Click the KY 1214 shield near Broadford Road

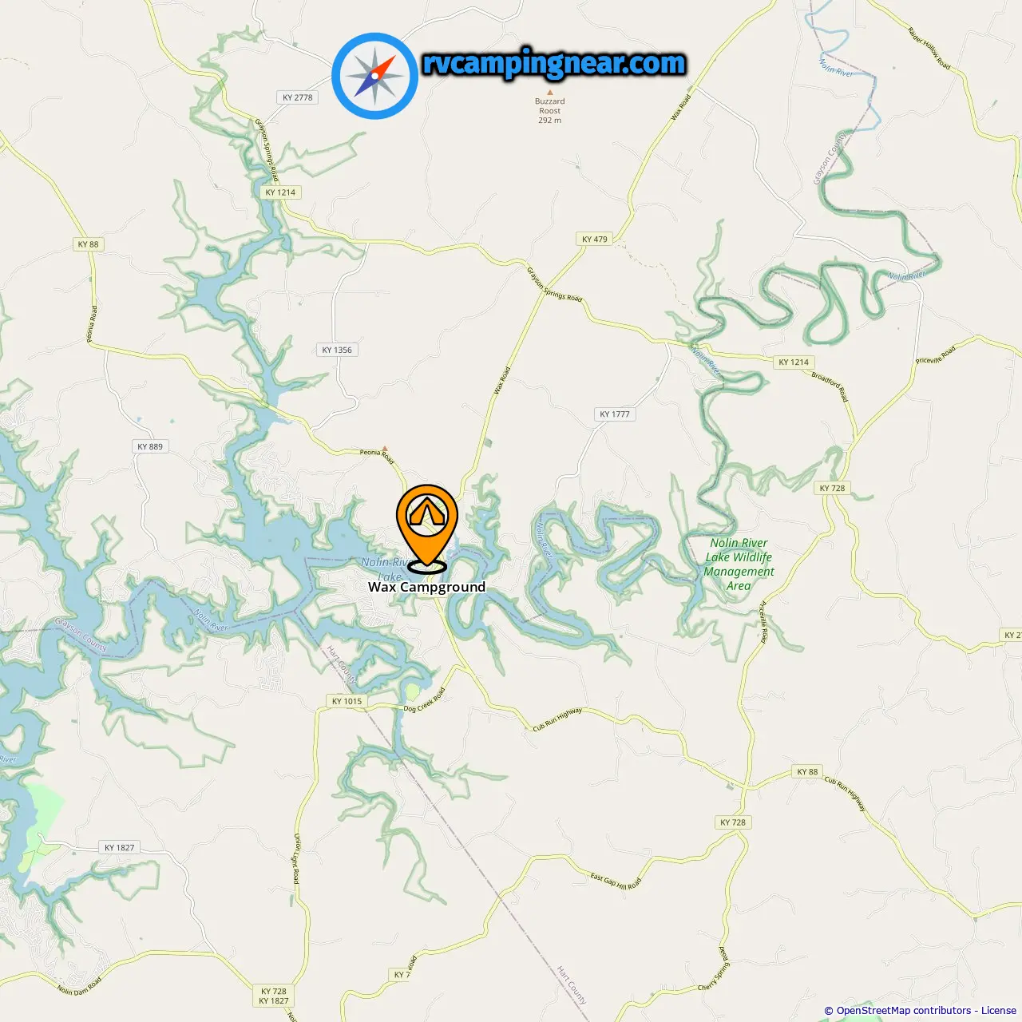[x=794, y=362]
